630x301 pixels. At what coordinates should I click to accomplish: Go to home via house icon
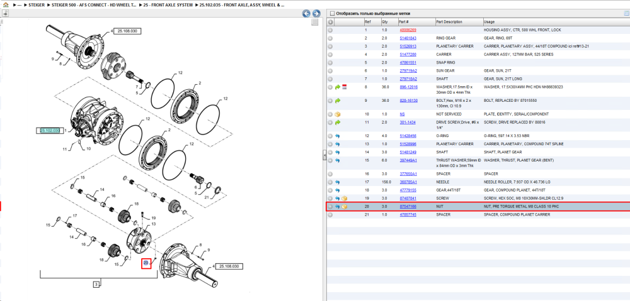coord(6,5)
